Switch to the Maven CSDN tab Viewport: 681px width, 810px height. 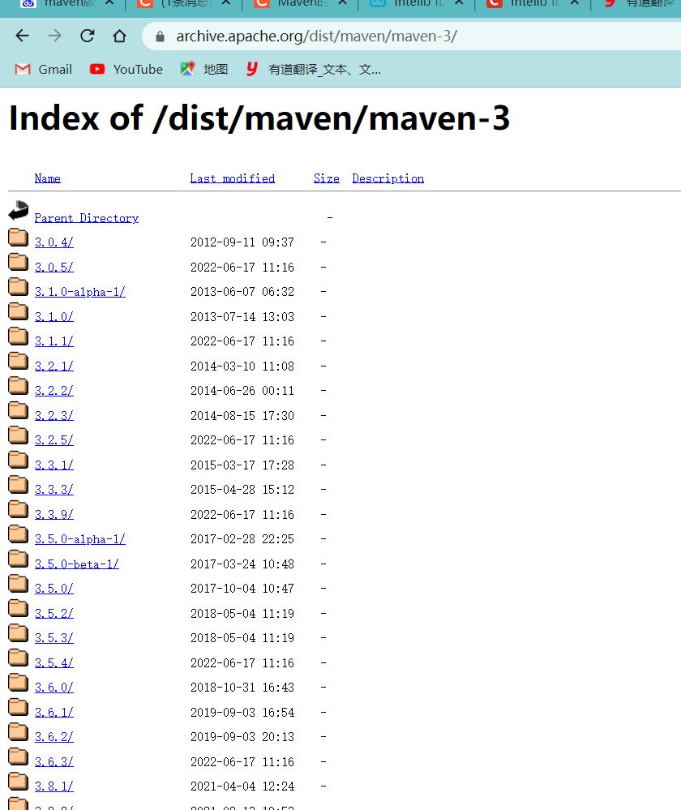pyautogui.click(x=292, y=4)
